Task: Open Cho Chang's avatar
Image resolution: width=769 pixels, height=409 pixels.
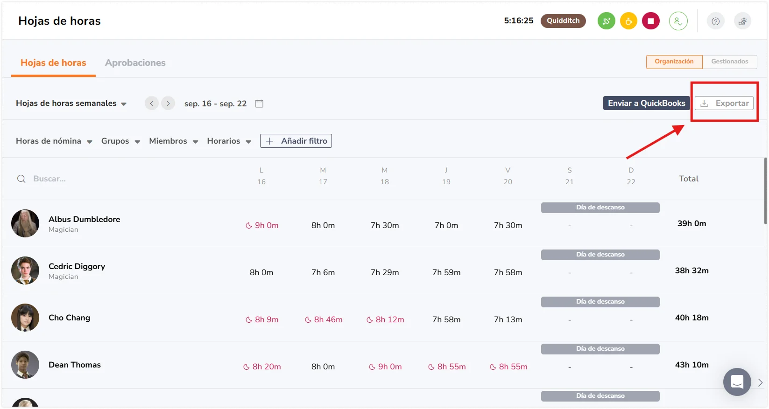Action: click(x=25, y=318)
